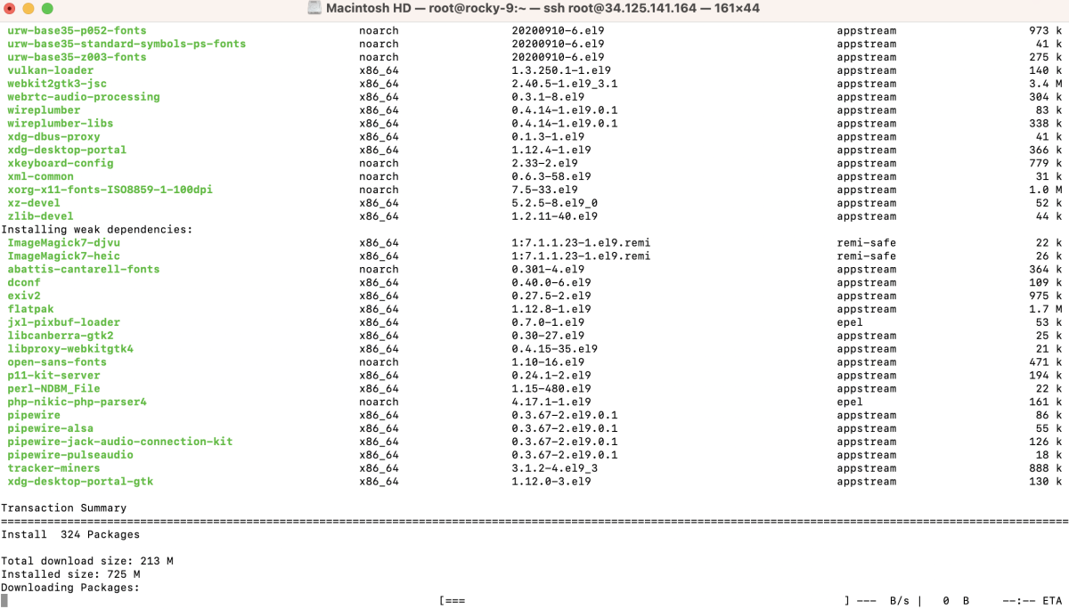
Task: Click the 'Transaction Summary' heading text
Action: [x=64, y=508]
